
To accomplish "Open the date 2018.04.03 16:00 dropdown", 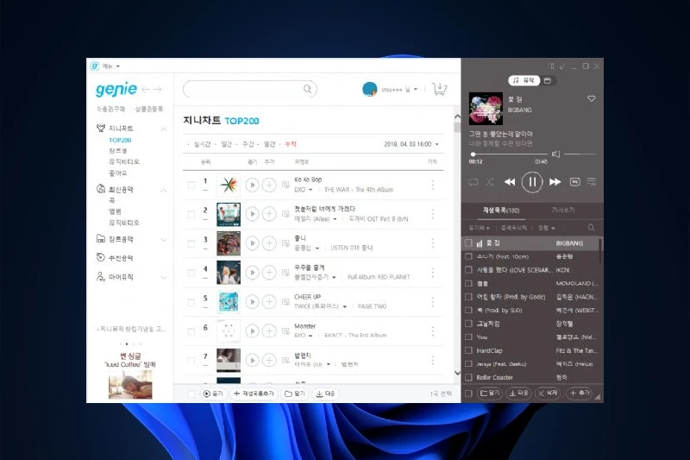I will click(411, 144).
